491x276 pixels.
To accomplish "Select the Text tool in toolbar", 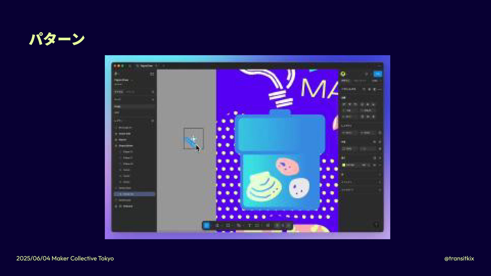I will click(250, 225).
